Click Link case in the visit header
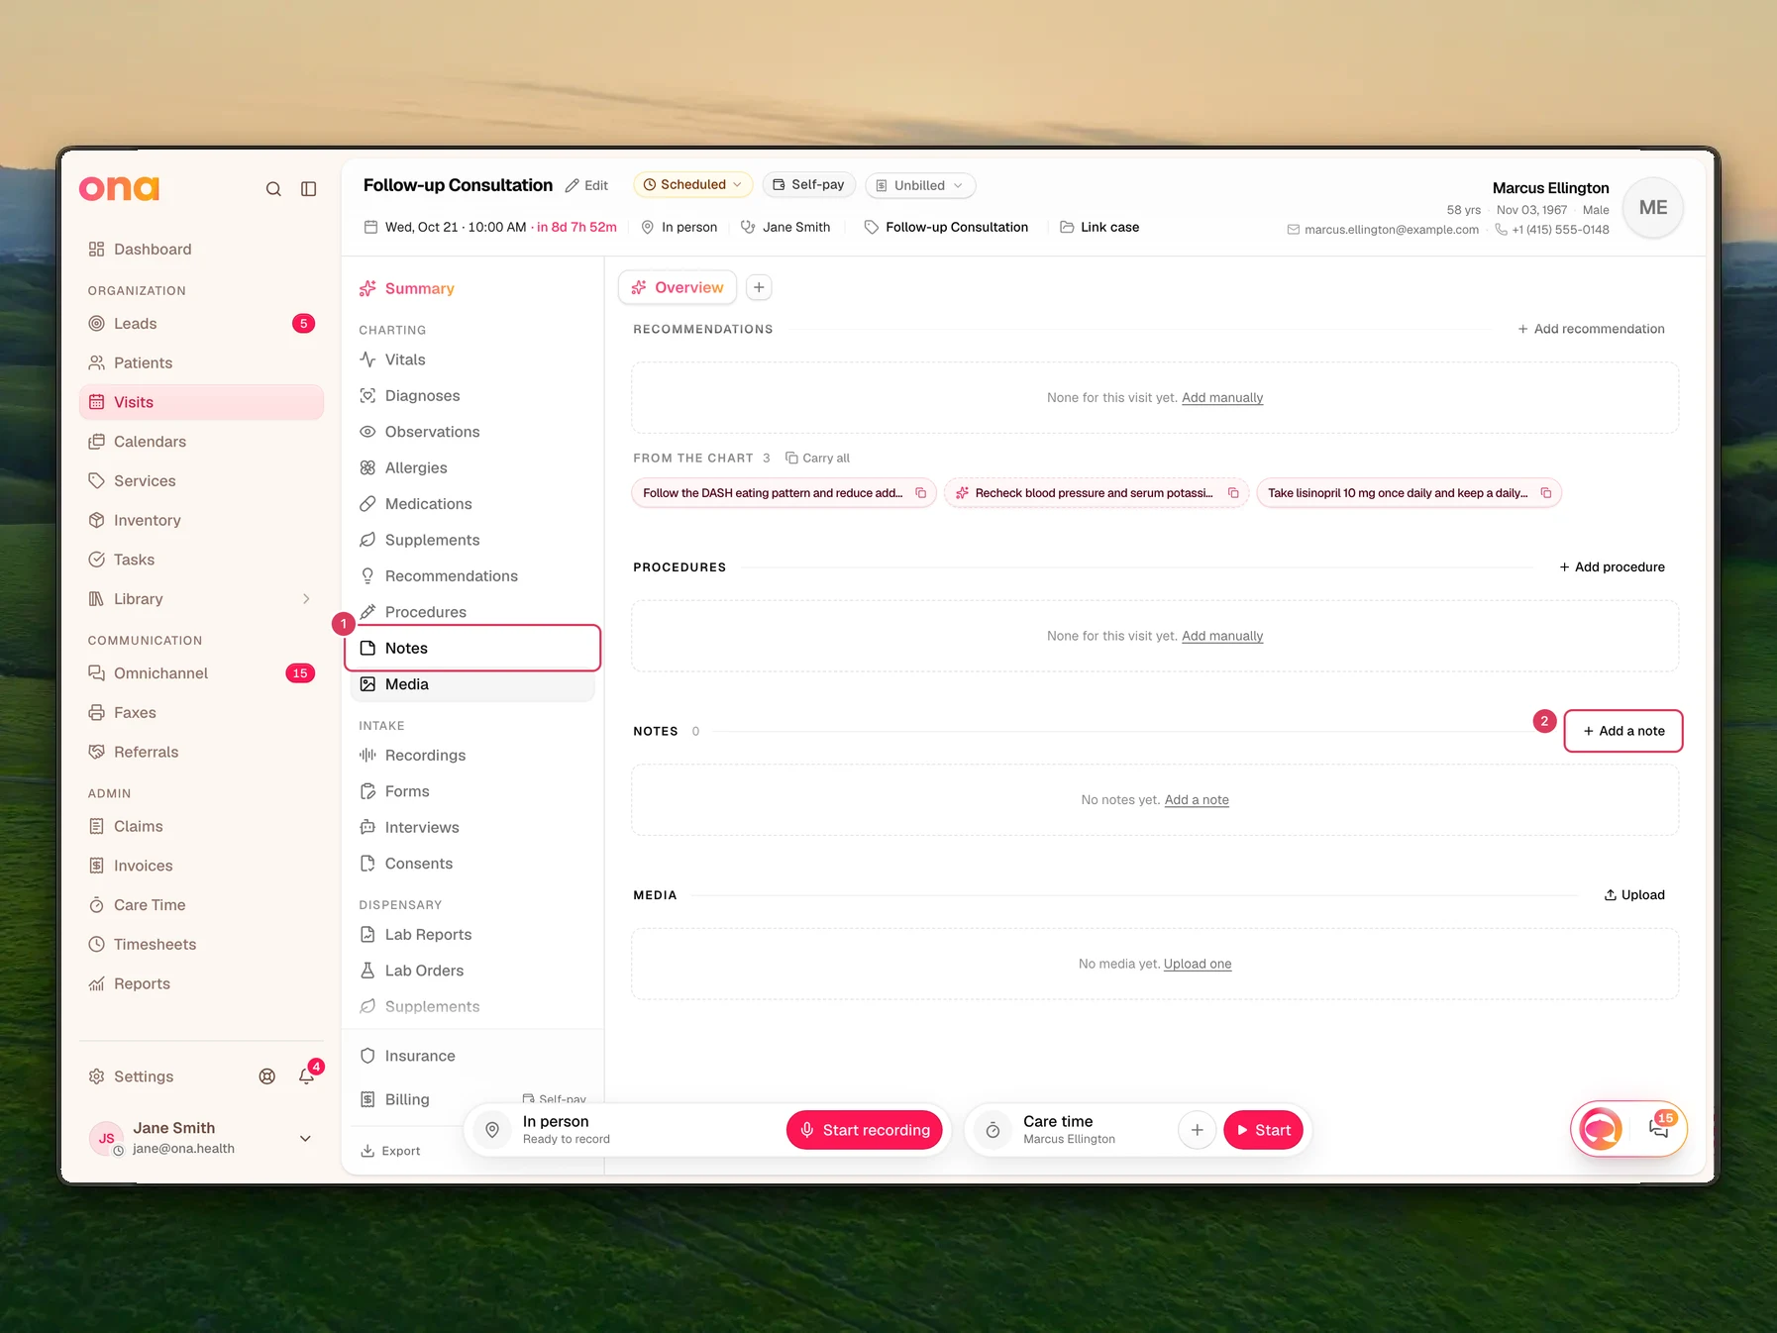 click(x=1099, y=228)
